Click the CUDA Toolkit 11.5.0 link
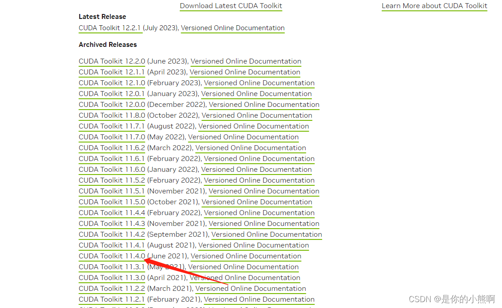 tap(112, 202)
